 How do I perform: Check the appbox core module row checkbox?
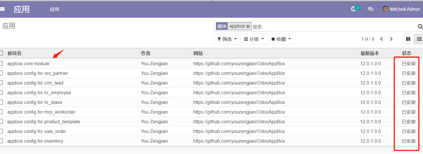coord(1,63)
